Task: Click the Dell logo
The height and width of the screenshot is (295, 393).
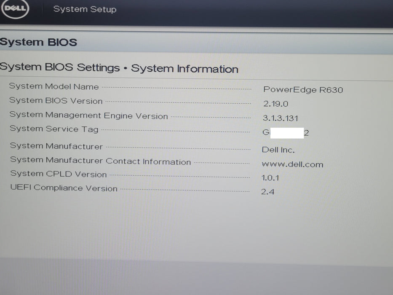Action: pyautogui.click(x=15, y=8)
